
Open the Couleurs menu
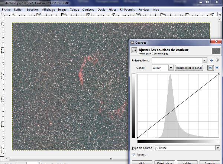[x=88, y=10]
